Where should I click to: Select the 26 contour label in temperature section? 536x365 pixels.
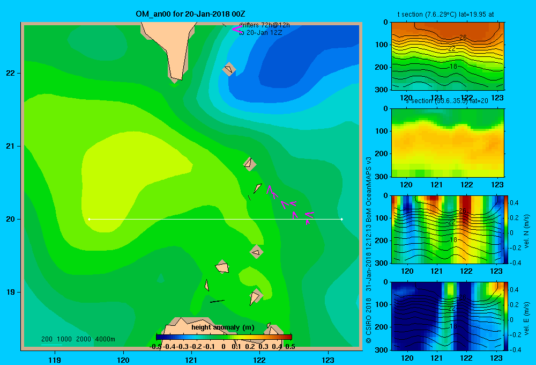click(463, 38)
